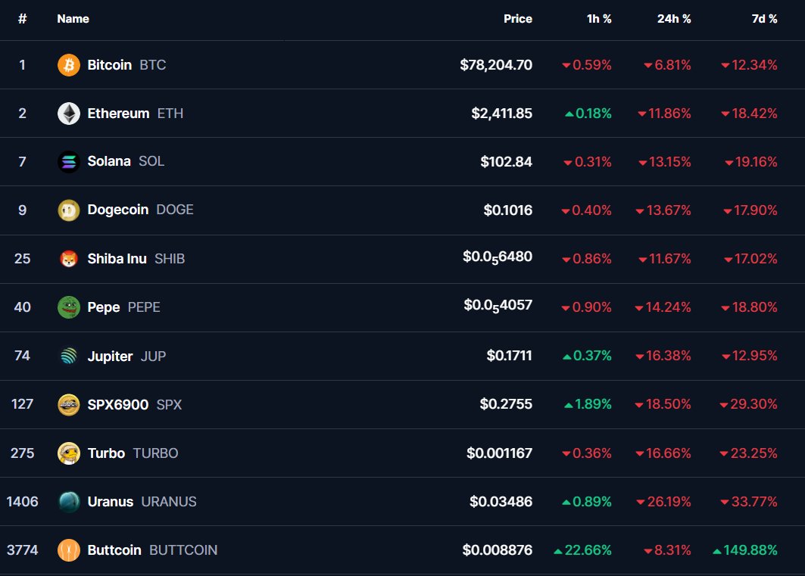
Task: Click Shiba Inu 1h change 0.86%
Action: pyautogui.click(x=587, y=259)
